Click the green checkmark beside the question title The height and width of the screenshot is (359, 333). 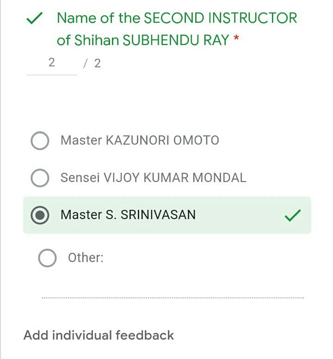(34, 19)
